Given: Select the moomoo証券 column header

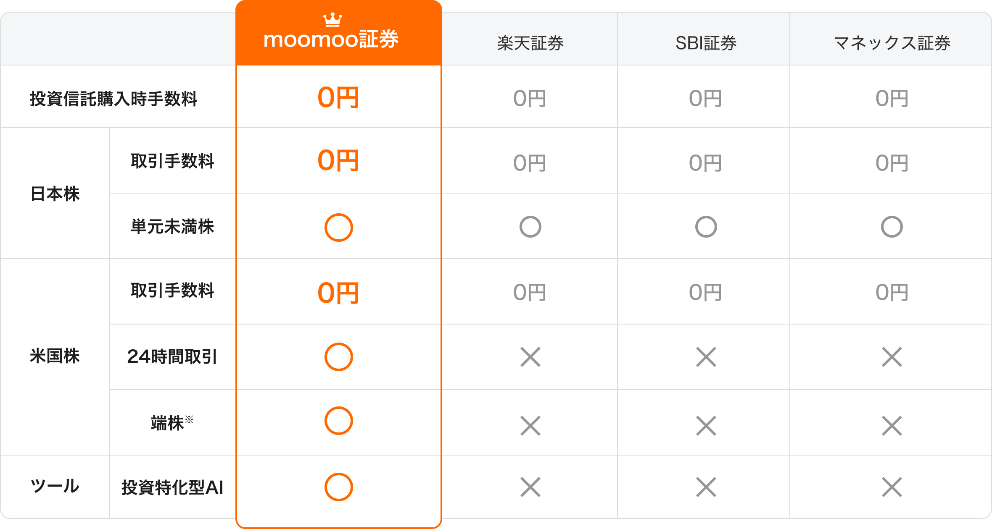Looking at the screenshot, I should 331,40.
